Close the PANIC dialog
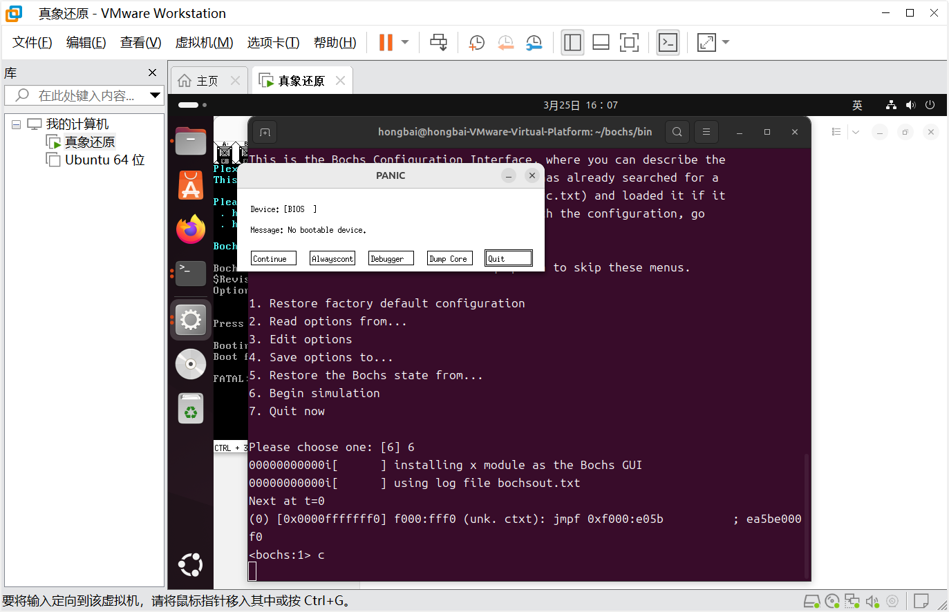Screen dimensions: 949x612 [x=532, y=175]
